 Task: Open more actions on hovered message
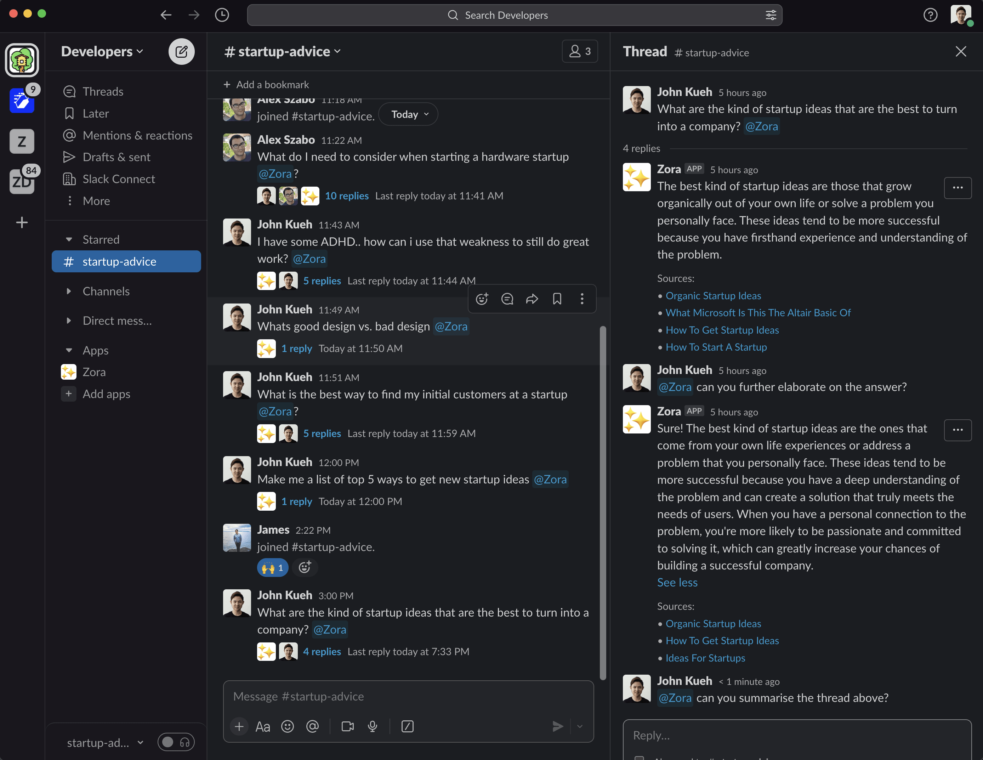pyautogui.click(x=582, y=299)
